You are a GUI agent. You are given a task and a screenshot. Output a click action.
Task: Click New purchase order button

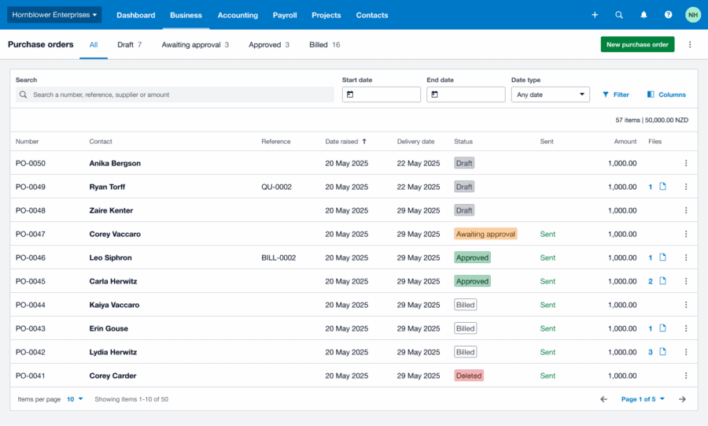coord(637,45)
